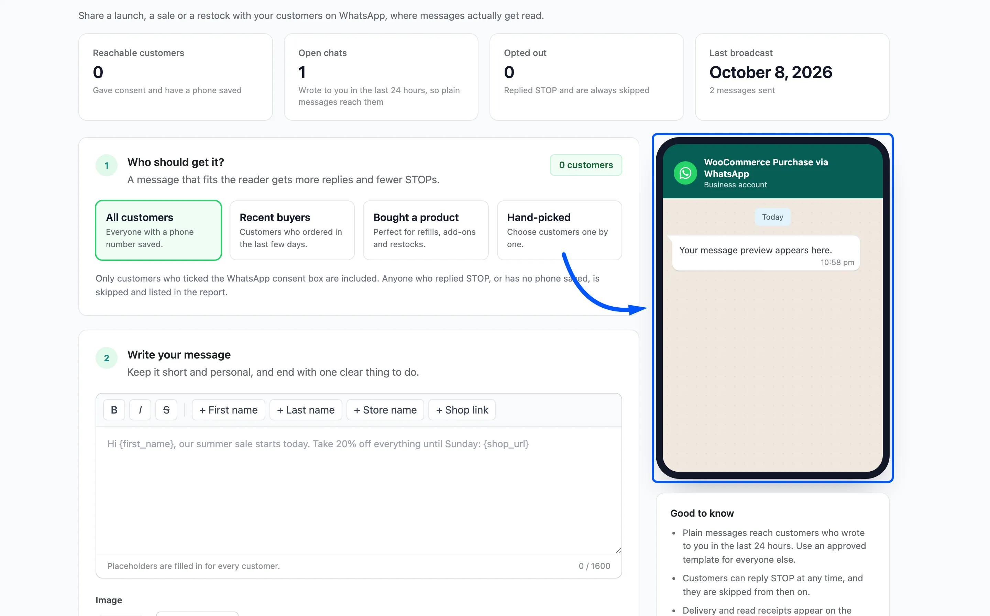Select the All customers audience card
Viewport: 990px width, 616px height.
(x=158, y=230)
